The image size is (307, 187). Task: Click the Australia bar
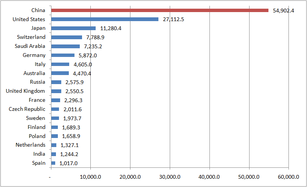tap(60, 73)
